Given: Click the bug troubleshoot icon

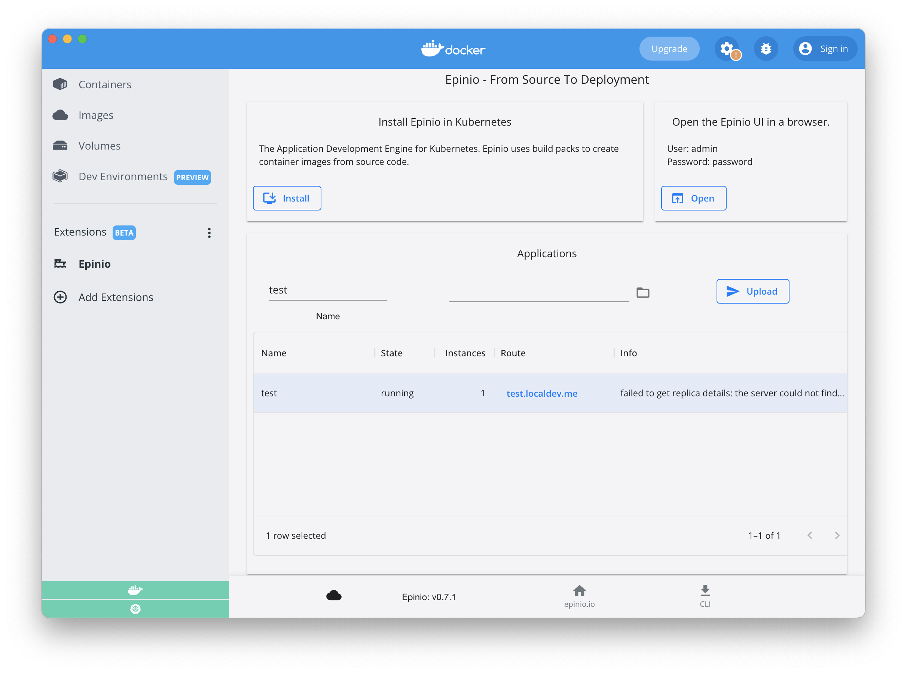Looking at the screenshot, I should pyautogui.click(x=766, y=49).
